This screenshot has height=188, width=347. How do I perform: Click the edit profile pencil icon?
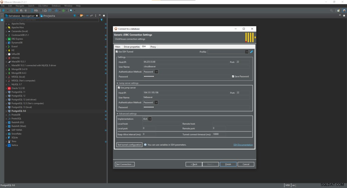[251, 52]
